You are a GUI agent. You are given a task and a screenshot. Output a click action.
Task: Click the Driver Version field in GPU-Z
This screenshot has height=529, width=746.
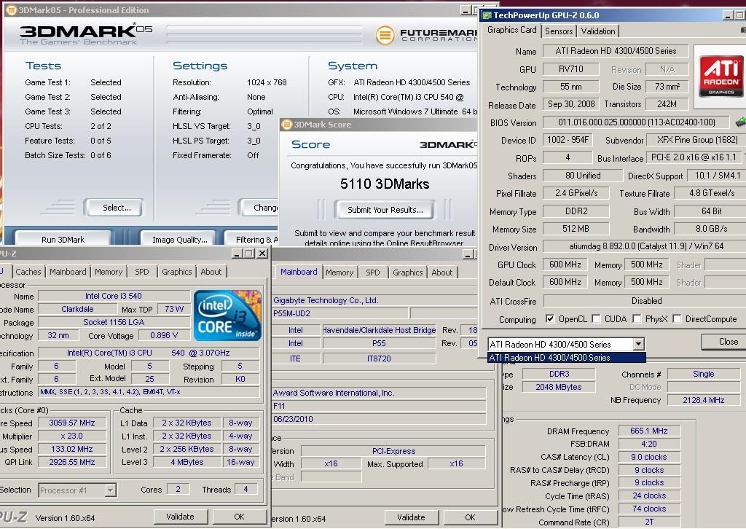(645, 246)
